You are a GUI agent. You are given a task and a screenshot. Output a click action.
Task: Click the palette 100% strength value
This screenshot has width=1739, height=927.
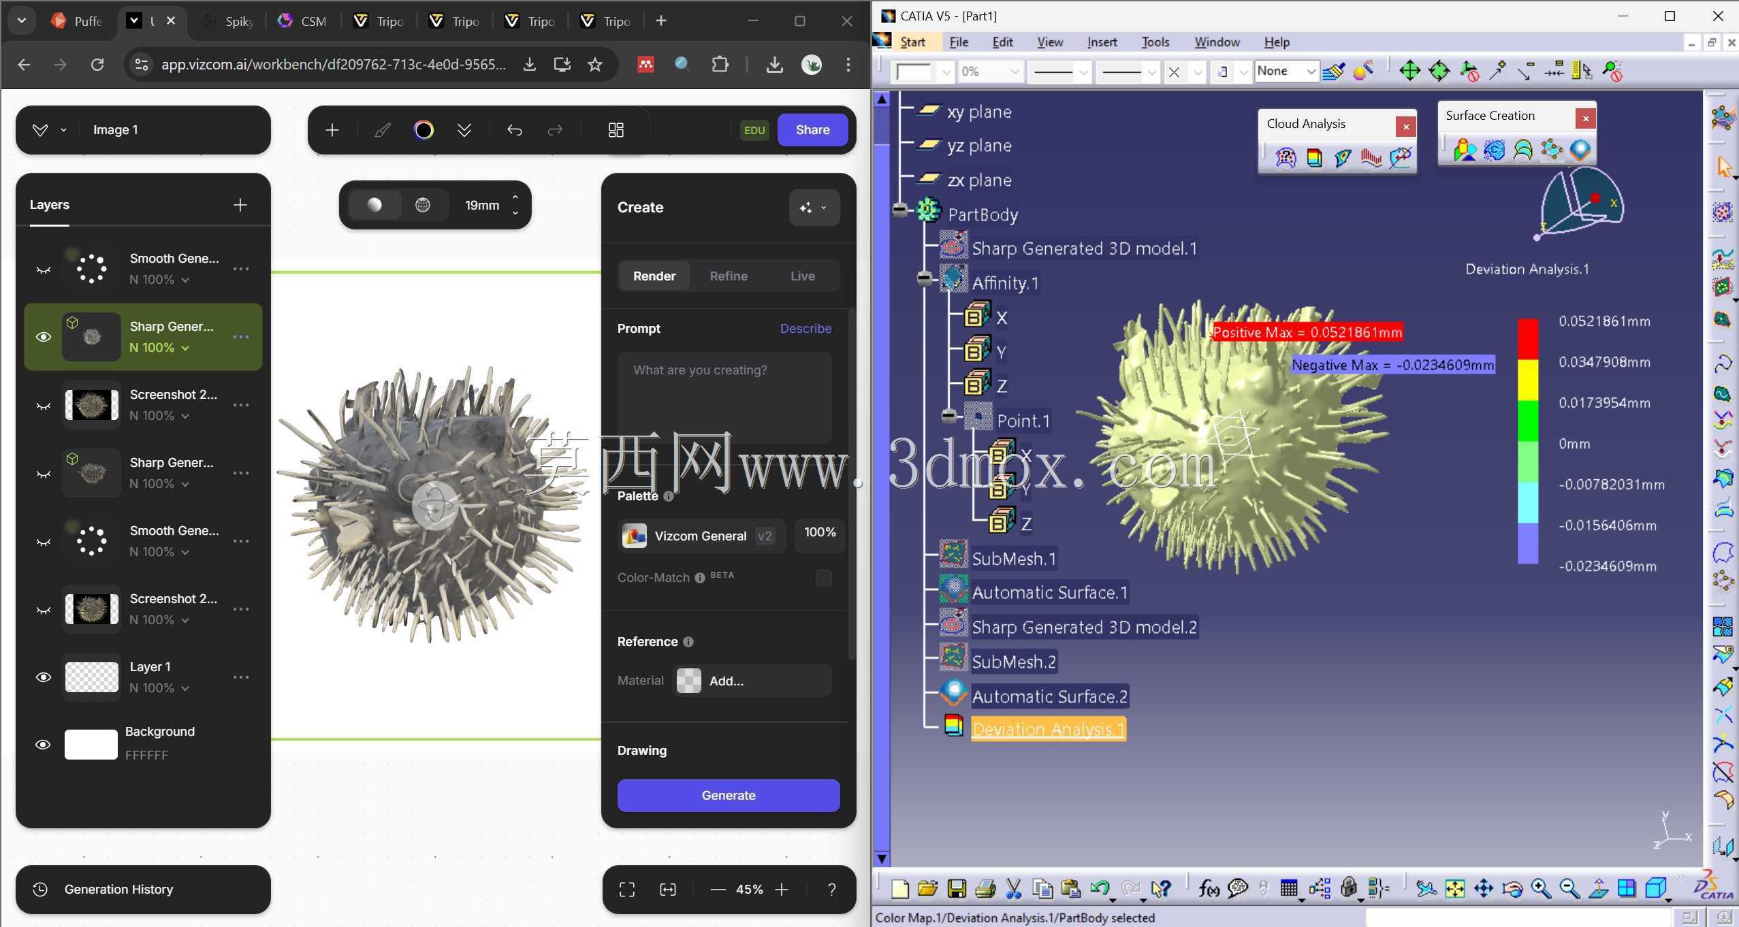[x=820, y=532]
